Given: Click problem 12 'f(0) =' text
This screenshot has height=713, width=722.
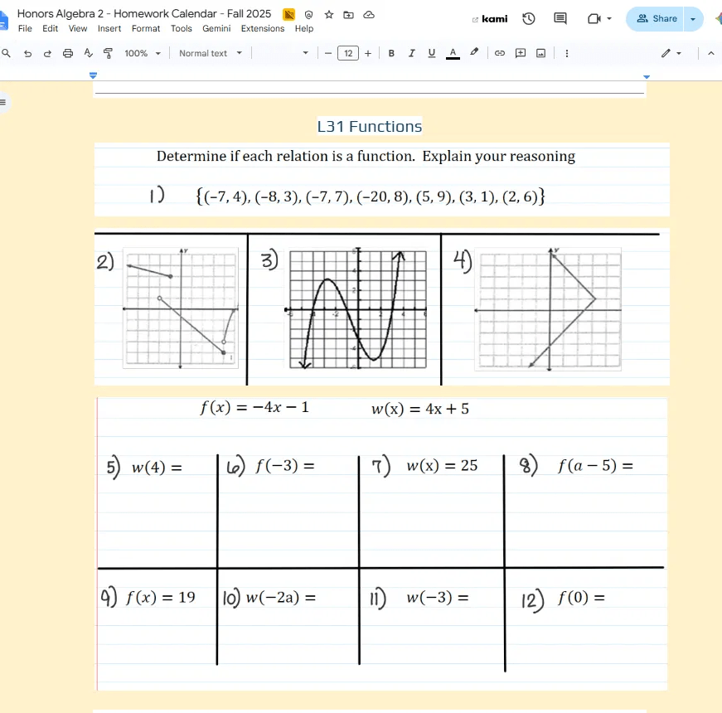Looking at the screenshot, I should click(x=581, y=598).
